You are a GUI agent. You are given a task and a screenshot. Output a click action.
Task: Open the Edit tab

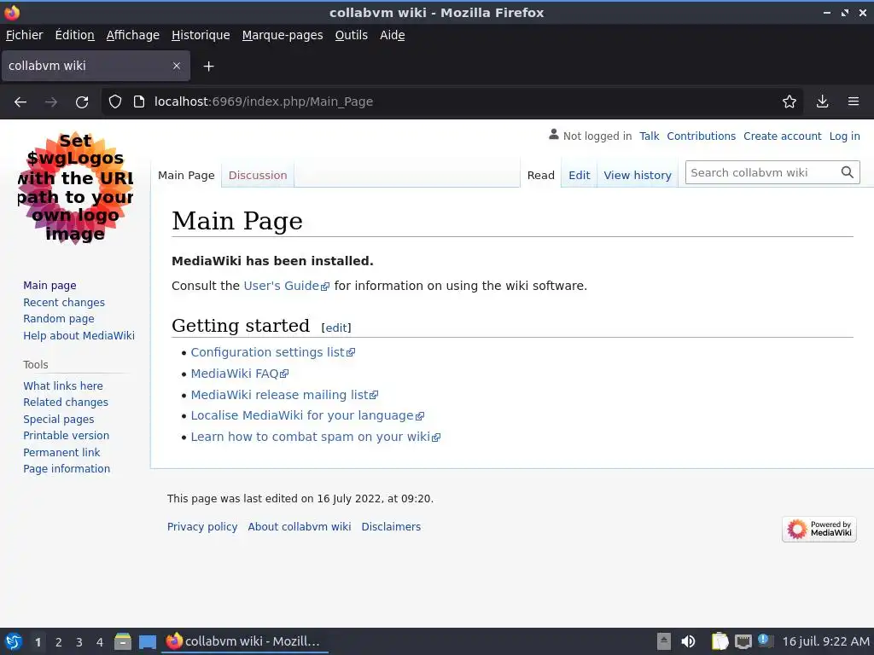(x=580, y=175)
